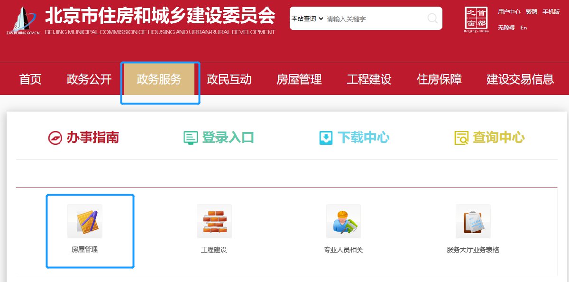
Task: Select the 政务服务 nav tab
Action: [159, 79]
